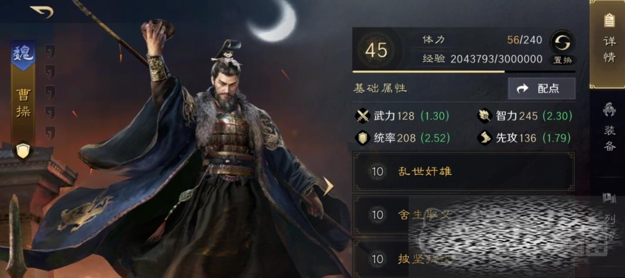Select the third level 10 skill entry
This screenshot has width=625, height=278.
[x=464, y=259]
